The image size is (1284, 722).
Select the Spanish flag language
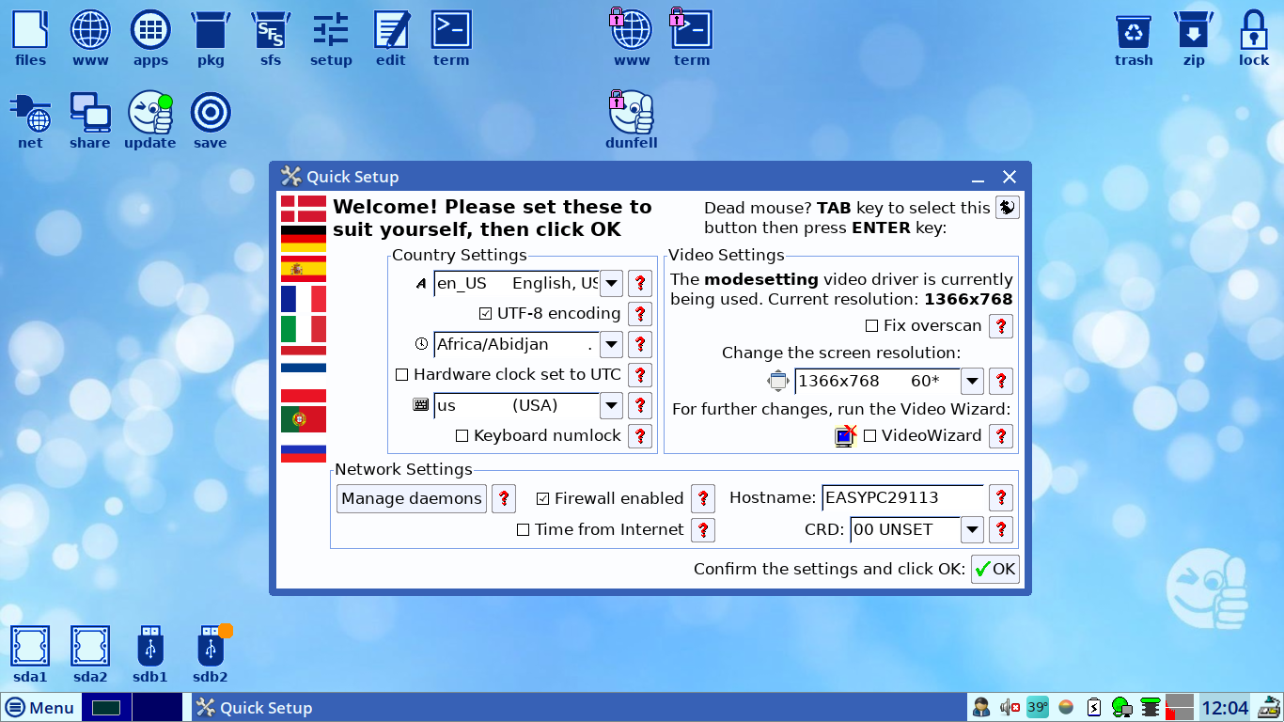pyautogui.click(x=304, y=269)
